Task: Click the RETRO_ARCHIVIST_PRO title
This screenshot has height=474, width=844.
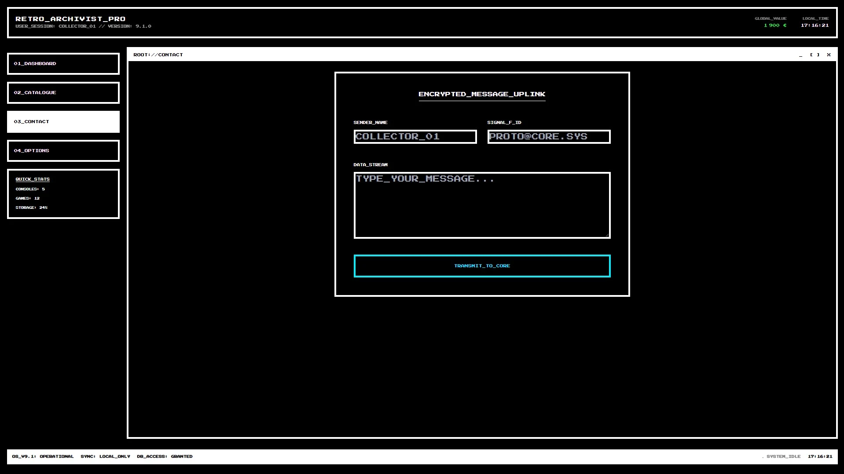Action: pyautogui.click(x=70, y=19)
